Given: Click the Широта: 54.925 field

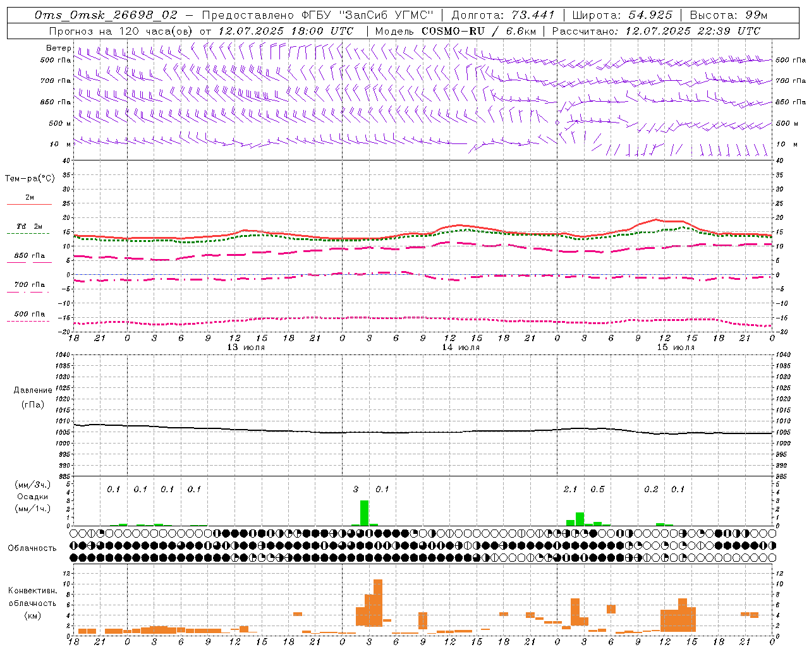Looking at the screenshot, I should (622, 15).
